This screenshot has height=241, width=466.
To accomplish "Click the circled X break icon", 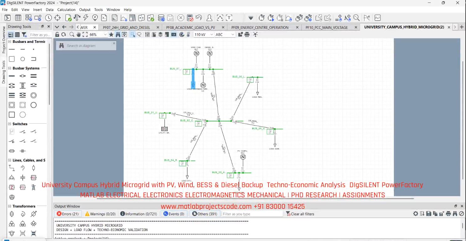I will click(x=181, y=18).
